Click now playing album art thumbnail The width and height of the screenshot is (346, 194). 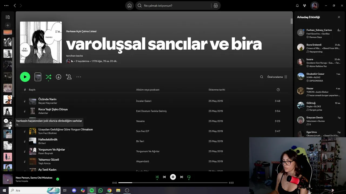(x=8, y=179)
